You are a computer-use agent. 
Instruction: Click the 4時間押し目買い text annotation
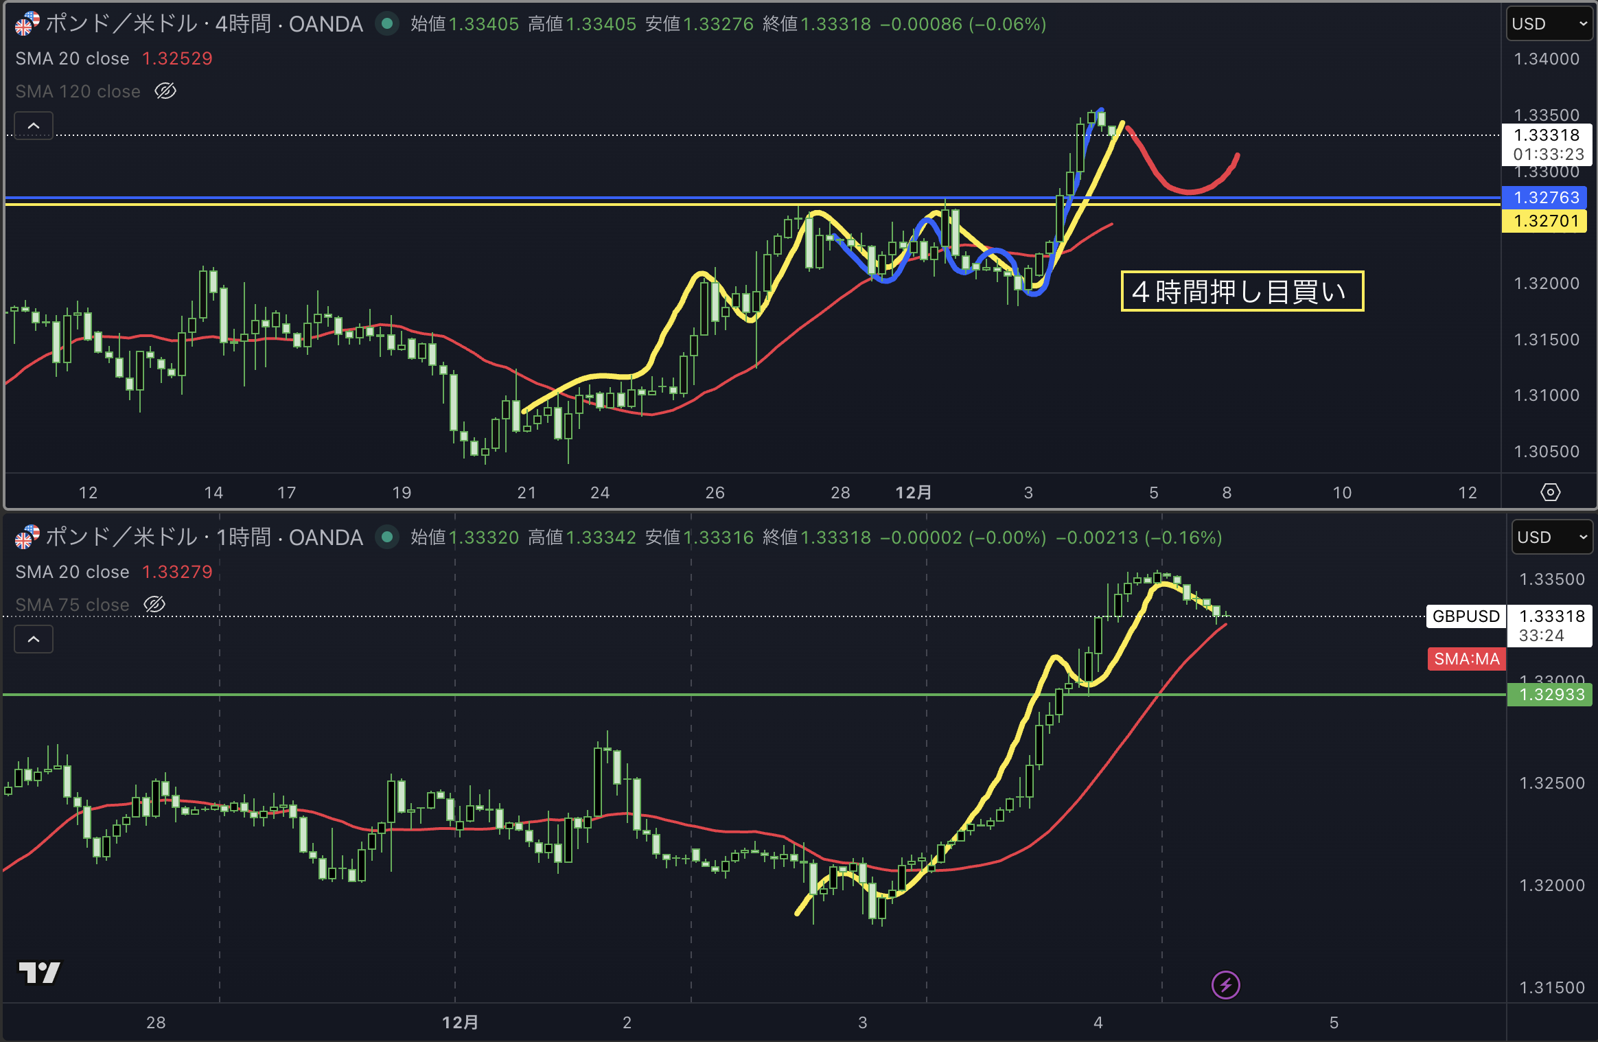click(x=1241, y=292)
